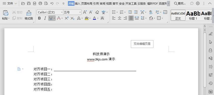The image size is (214, 95).
Task: Toggle italic formatting
Action: 45,18
